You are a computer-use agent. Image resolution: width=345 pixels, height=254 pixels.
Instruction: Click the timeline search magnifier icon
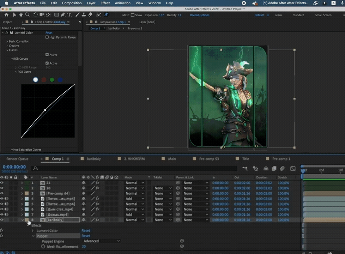coord(35,168)
